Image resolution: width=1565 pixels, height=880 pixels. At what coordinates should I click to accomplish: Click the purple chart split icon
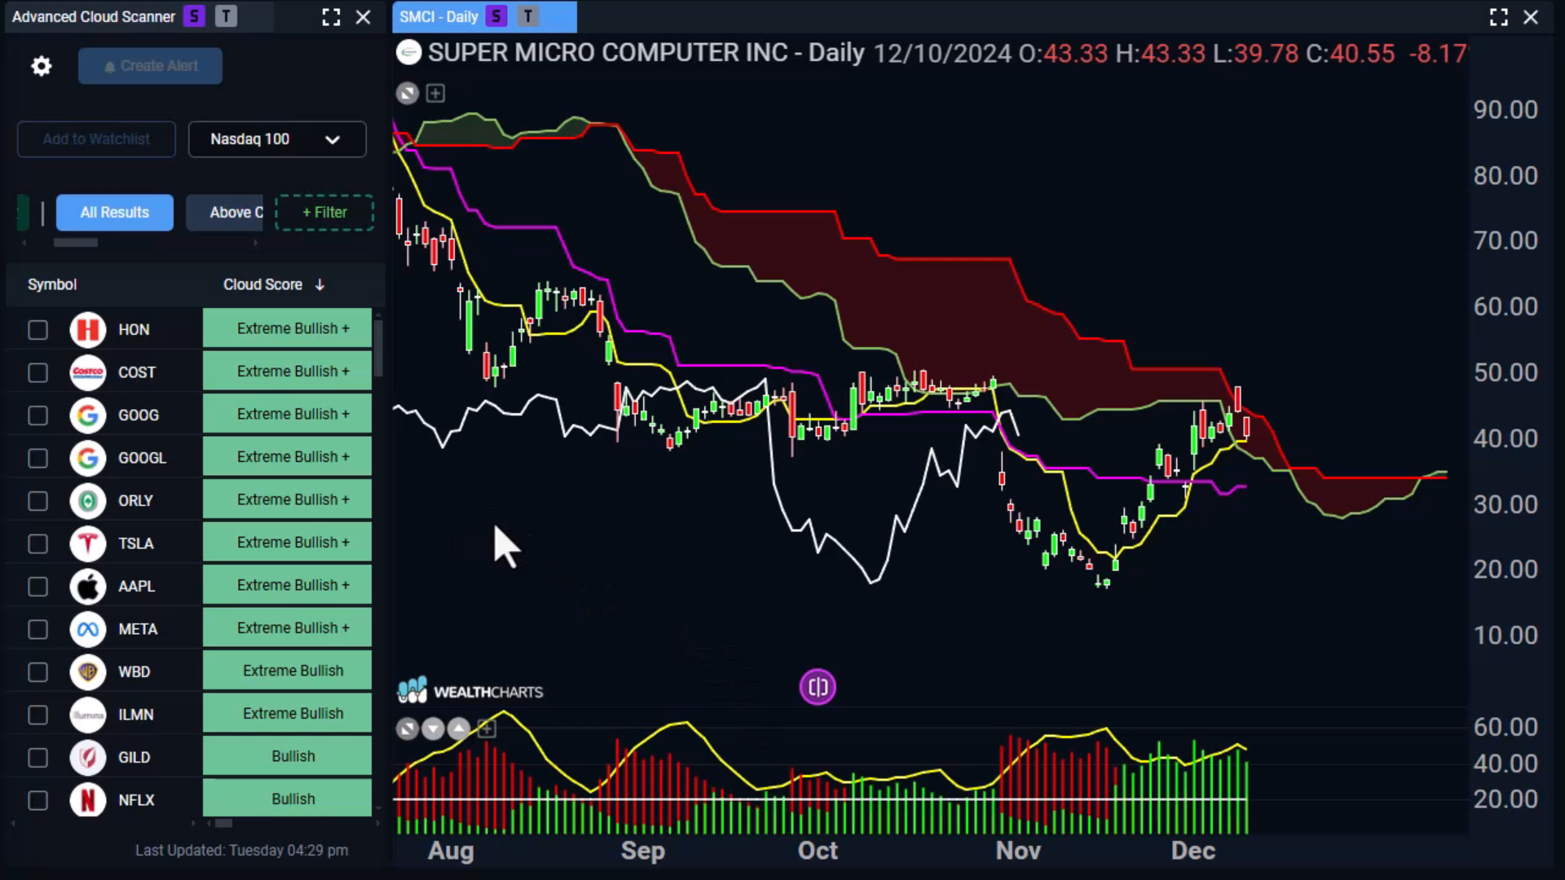click(818, 687)
